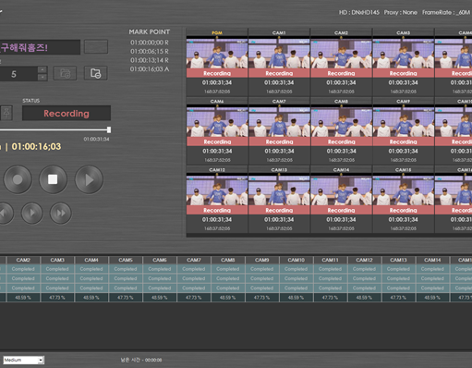Viewport: 472px width, 368px height.
Task: Open the Medium dropdown at bottom left
Action: pyautogui.click(x=24, y=360)
